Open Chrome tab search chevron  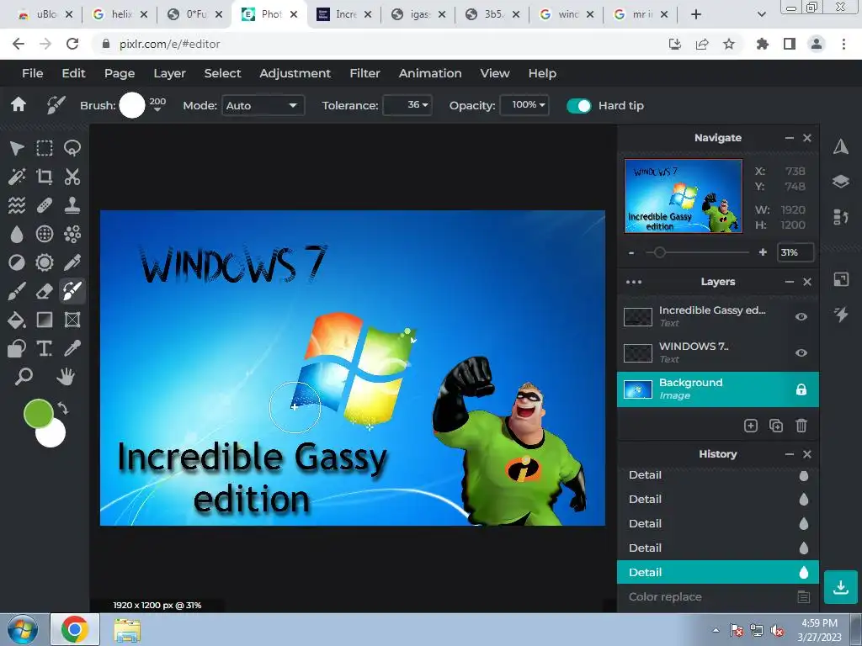(761, 14)
